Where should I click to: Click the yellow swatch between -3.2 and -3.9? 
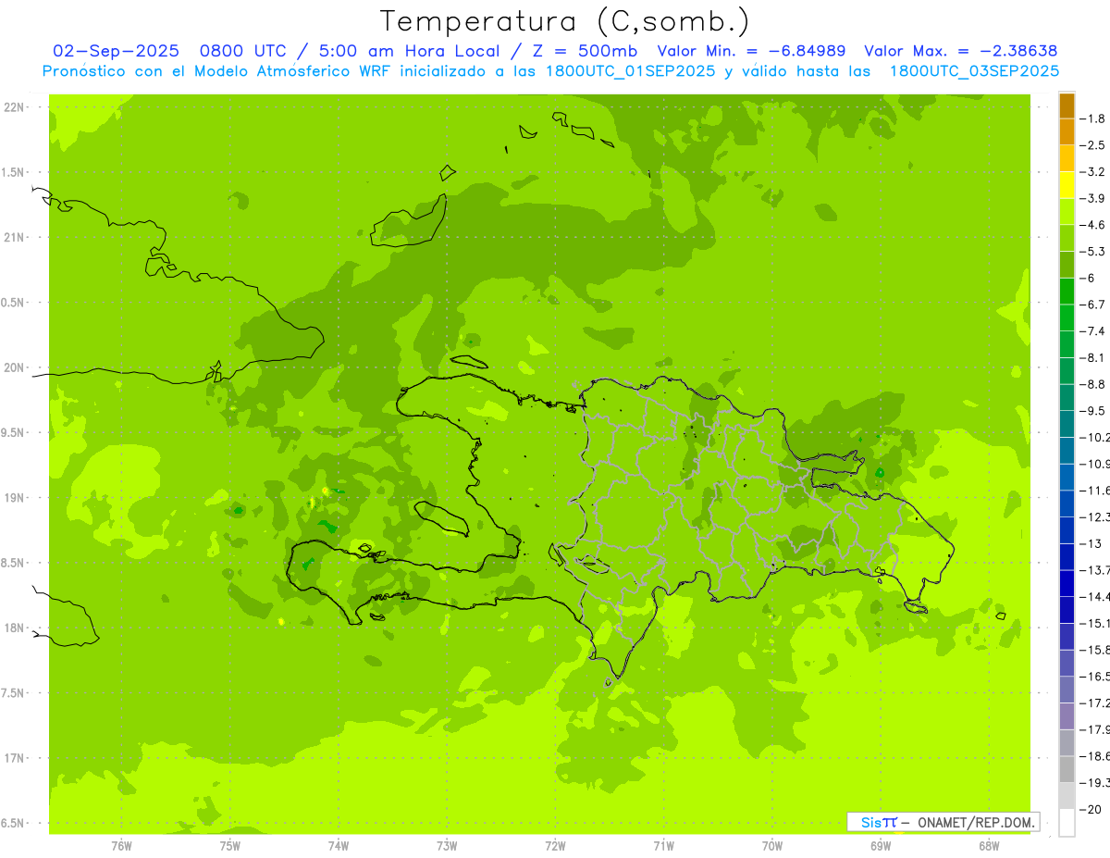coord(1067,185)
